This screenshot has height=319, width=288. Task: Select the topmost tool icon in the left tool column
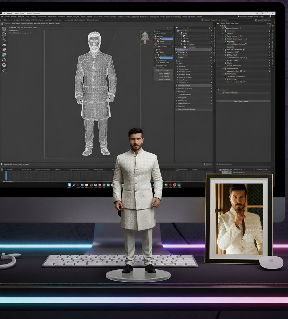[x=4, y=29]
